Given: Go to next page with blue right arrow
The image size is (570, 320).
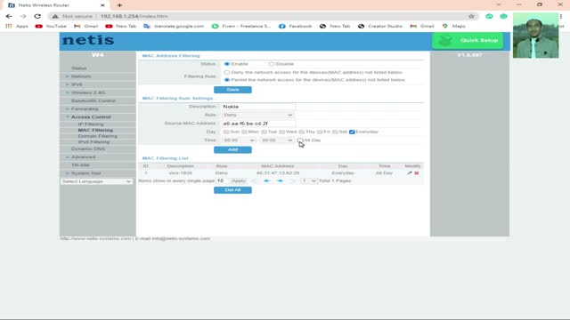Looking at the screenshot, I should 280,180.
